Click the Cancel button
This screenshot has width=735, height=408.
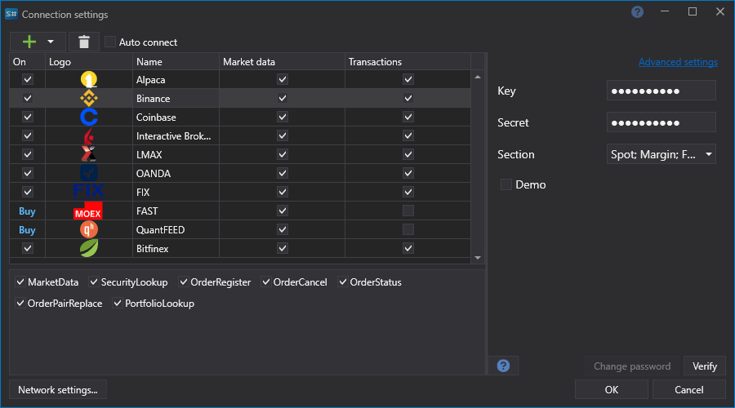tap(688, 389)
